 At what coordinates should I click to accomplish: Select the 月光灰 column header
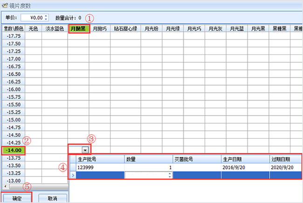(x=215, y=29)
